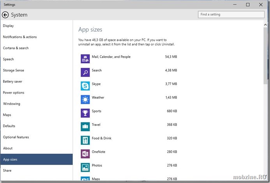Viewport: 270px width, 183px height.
Task: Open the Share settings category
Action: 36,171
